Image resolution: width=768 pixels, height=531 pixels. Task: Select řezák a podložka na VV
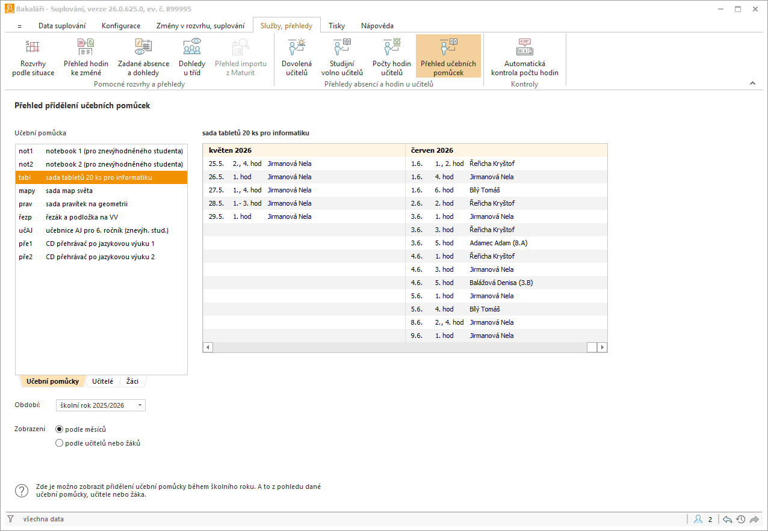[101, 217]
